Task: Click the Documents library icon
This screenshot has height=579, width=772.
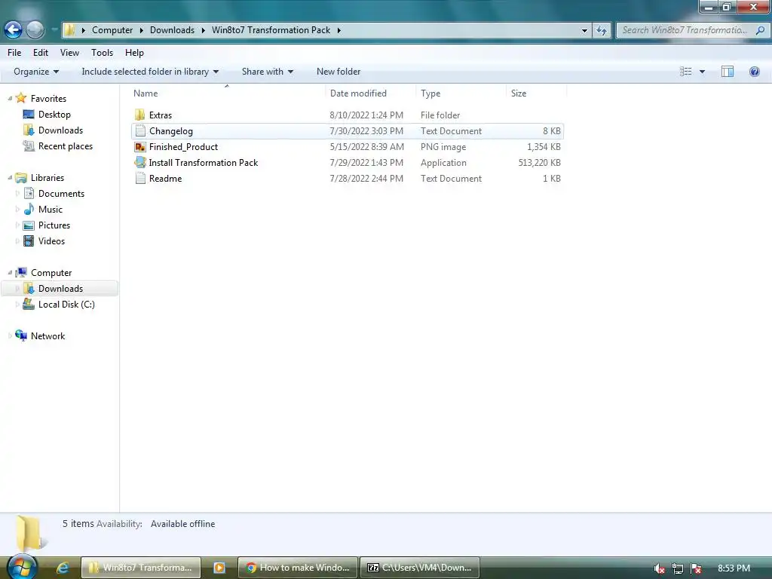Action: click(29, 194)
